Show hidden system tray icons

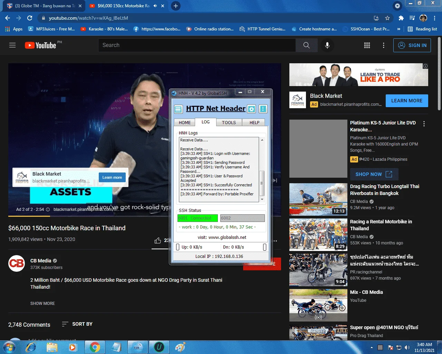(372, 347)
